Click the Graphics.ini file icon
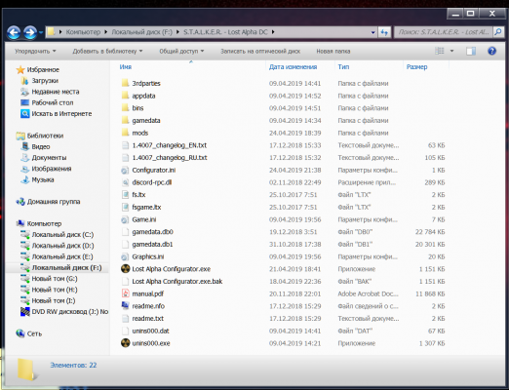The width and height of the screenshot is (509, 390). coord(125,256)
